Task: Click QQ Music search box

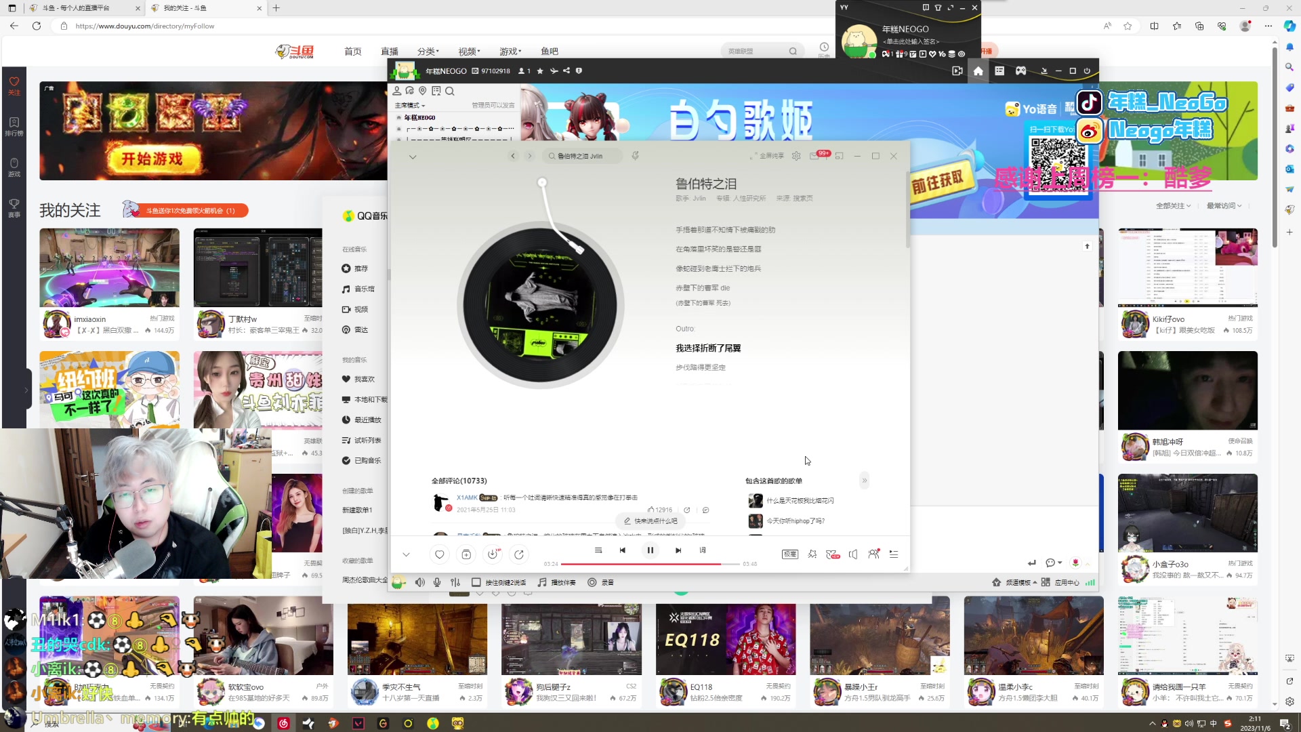Action: 583,156
